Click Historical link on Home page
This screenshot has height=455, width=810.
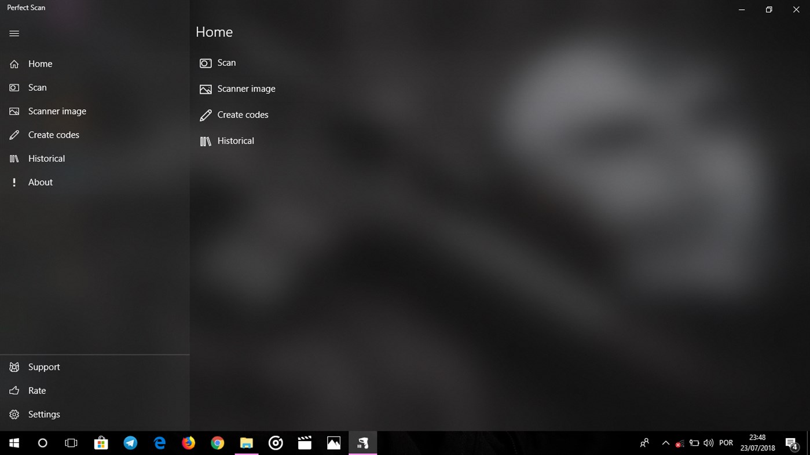pos(236,140)
